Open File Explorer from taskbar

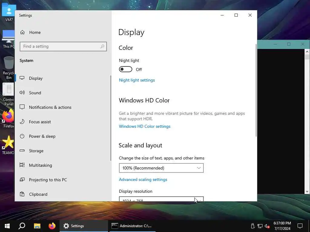[37, 226]
